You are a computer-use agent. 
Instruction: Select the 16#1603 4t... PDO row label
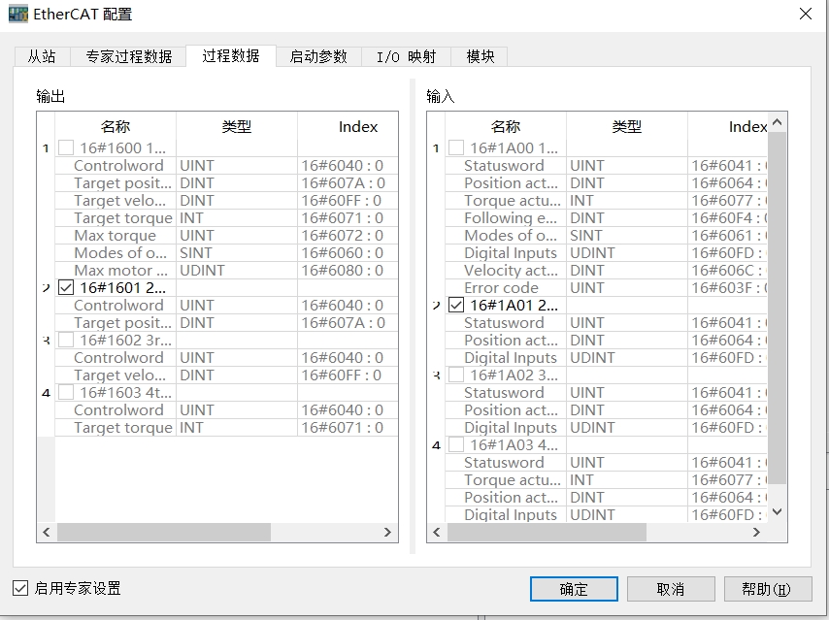[x=126, y=392]
